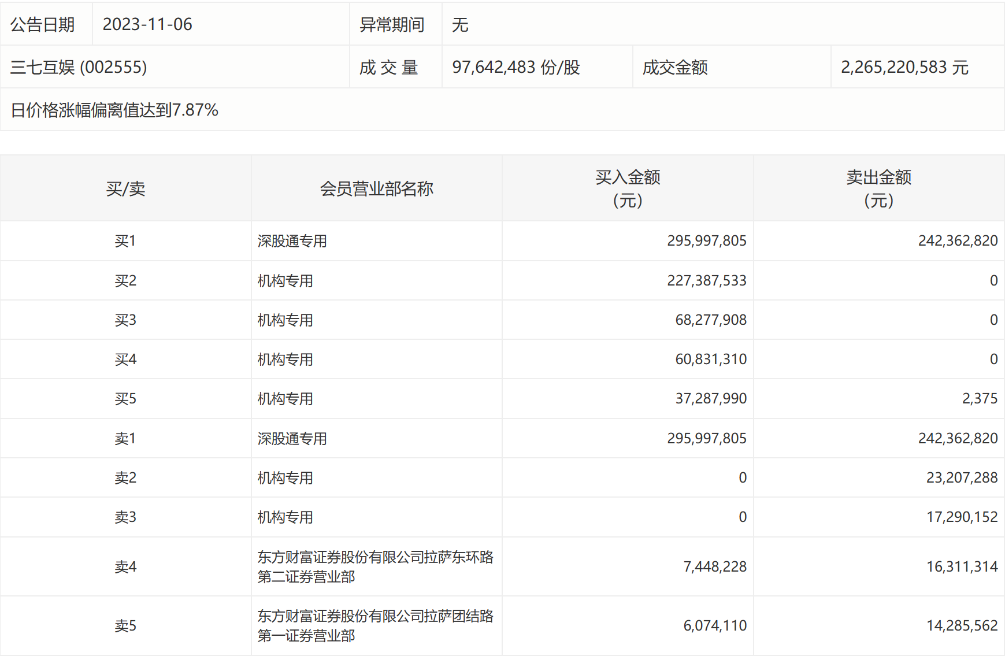Screen dimensions: 1005x656
Task: Click the 成交金额 value 2,265,220,583 元
Action: pyautogui.click(x=904, y=67)
